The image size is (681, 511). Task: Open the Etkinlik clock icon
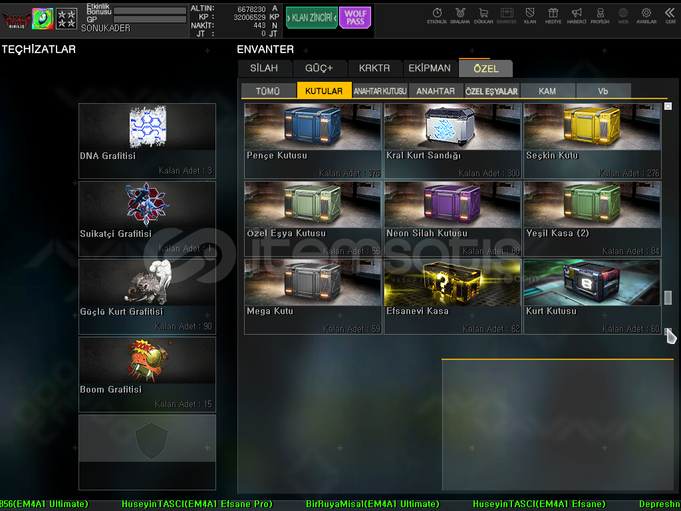point(437,16)
